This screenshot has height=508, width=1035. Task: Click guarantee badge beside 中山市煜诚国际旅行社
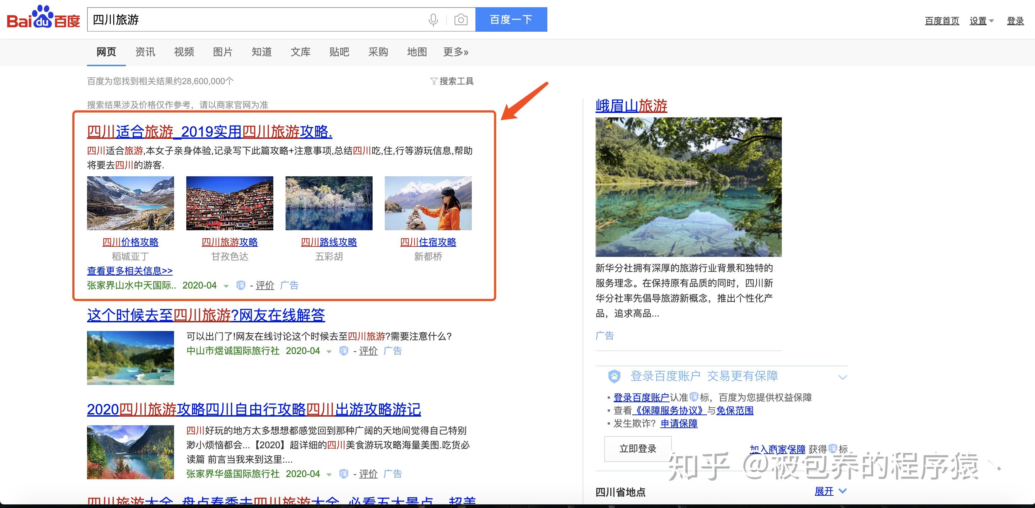click(344, 351)
